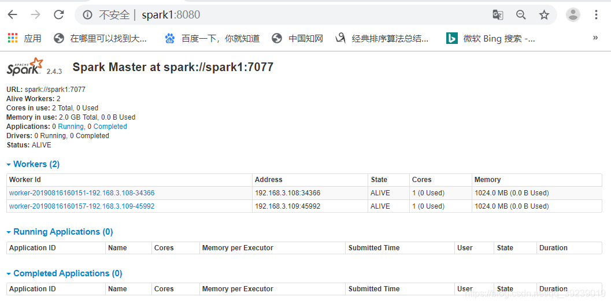This screenshot has width=611, height=304.
Task: Click the URL: spark://spark1:7077 line
Action: pos(46,89)
